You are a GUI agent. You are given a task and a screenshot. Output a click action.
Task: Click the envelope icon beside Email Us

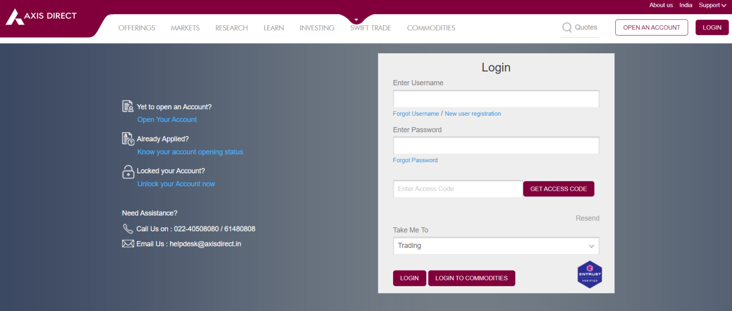coord(128,244)
